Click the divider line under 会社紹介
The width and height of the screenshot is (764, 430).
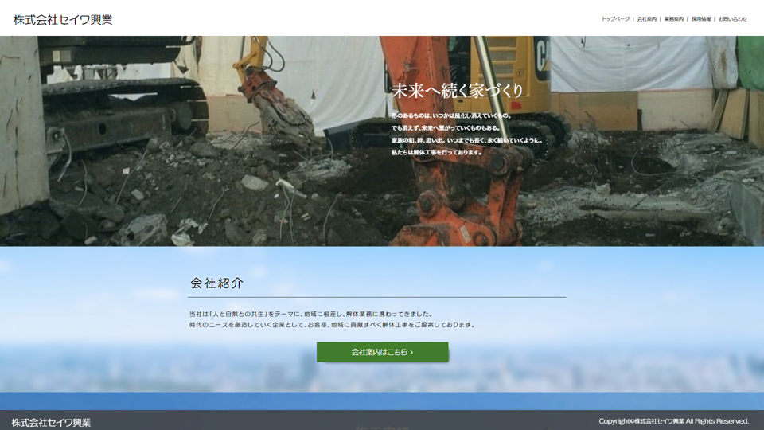[x=376, y=297]
